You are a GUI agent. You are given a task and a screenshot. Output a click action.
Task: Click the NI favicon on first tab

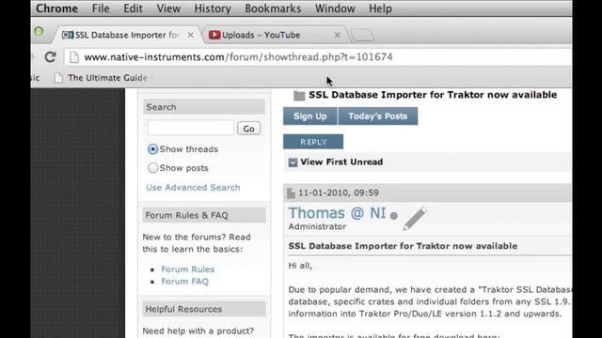coord(68,35)
